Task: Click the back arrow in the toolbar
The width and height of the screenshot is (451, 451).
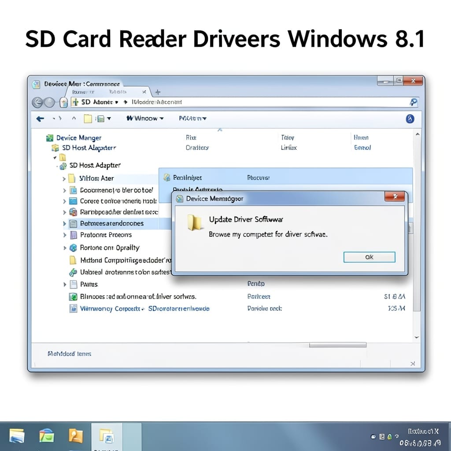Action: tap(40, 118)
